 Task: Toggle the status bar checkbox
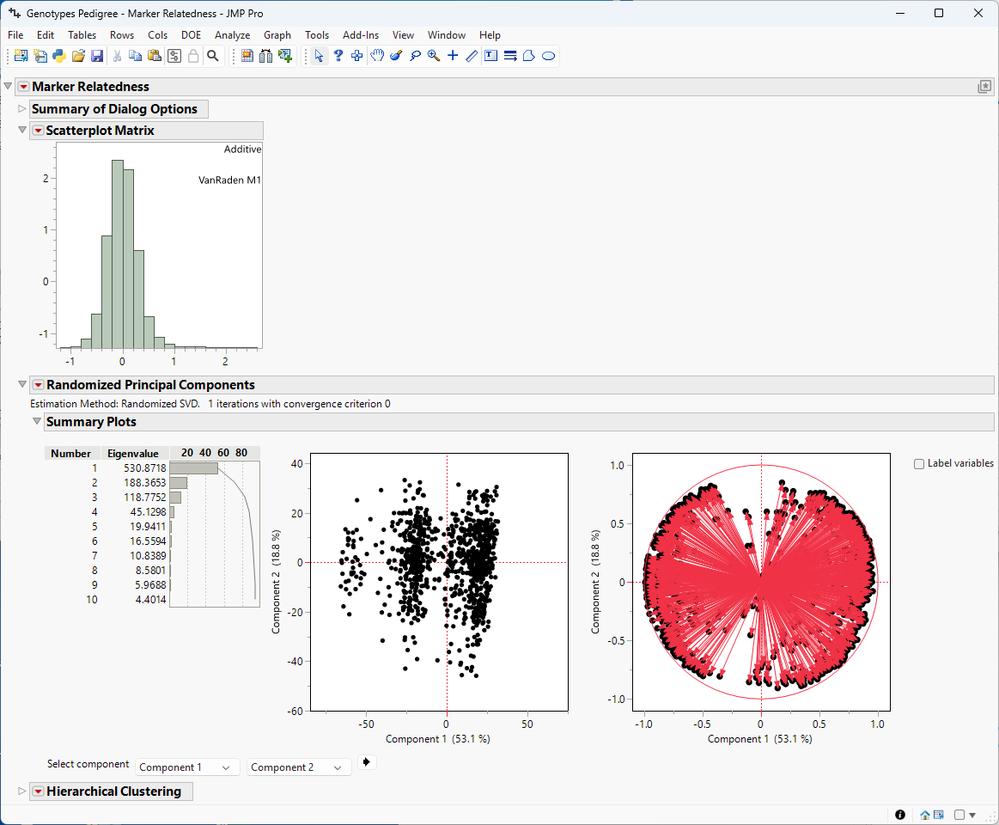click(x=959, y=815)
